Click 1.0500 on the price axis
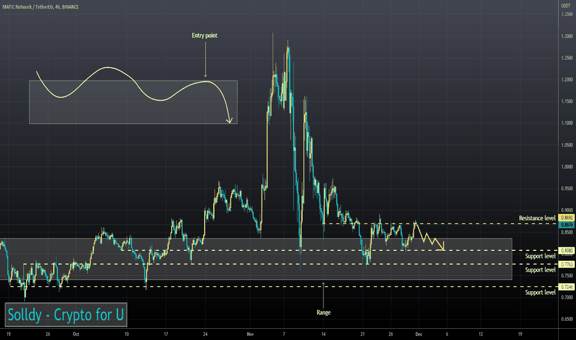 tap(567, 145)
